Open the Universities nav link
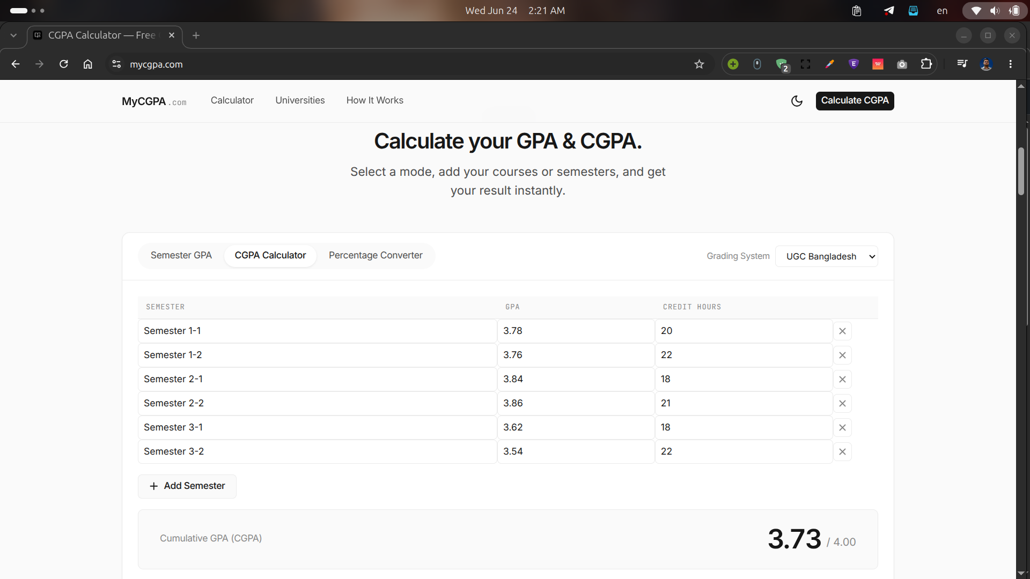Screen dimensions: 1030x579 click(300, 101)
